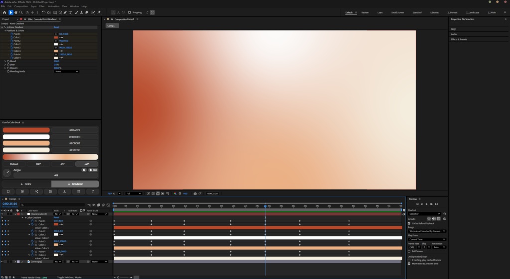Viewport: 510px width, 279px height.
Task: Toggle If caching, play cached frames checkbox
Action: [x=409, y=260]
